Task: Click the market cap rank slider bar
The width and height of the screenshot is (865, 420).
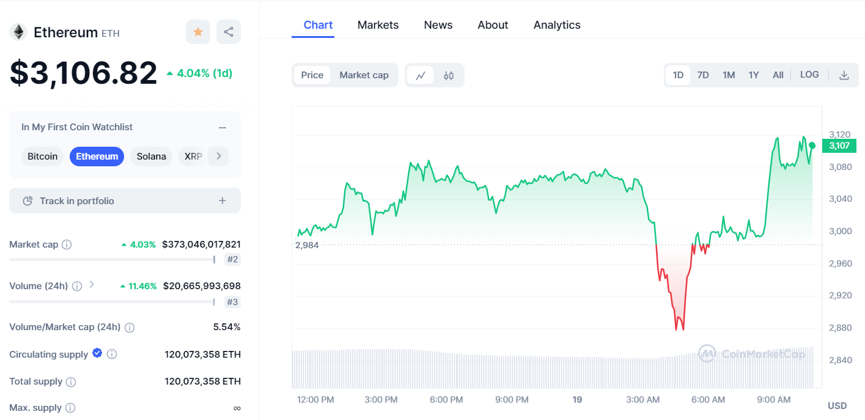Action: pos(112,259)
